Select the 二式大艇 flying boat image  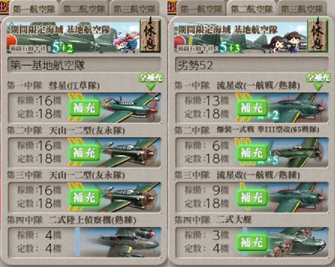tap(297, 242)
